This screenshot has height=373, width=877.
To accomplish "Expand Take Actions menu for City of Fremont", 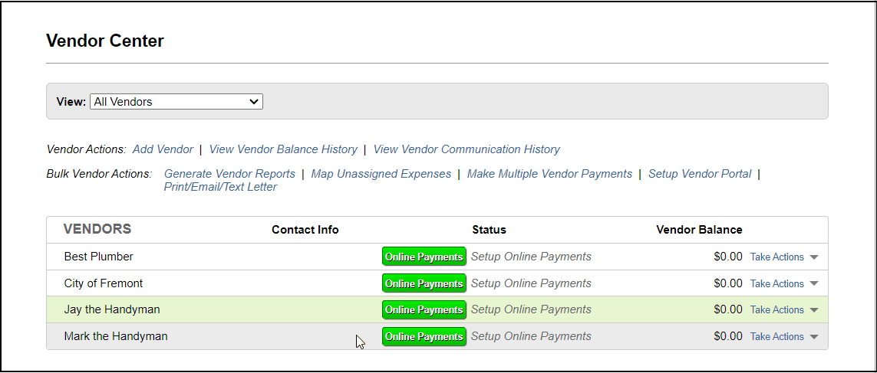I will click(783, 283).
